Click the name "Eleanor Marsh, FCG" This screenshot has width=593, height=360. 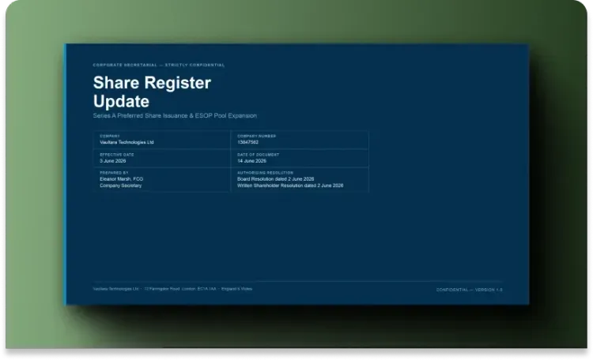[122, 179]
